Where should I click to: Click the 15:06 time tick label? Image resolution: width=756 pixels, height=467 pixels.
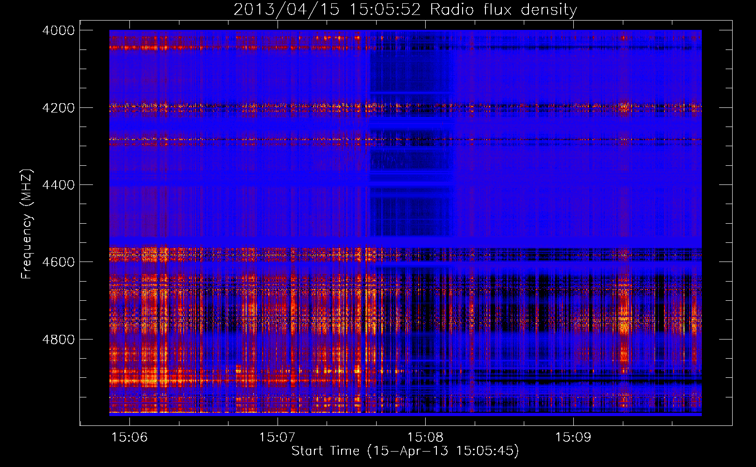[x=129, y=437]
